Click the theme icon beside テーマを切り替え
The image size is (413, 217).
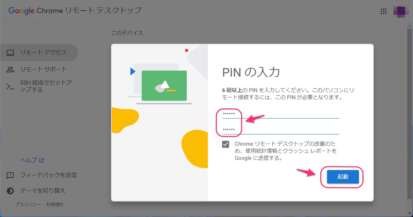tap(10, 191)
